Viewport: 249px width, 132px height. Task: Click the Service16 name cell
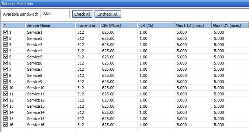(50, 125)
